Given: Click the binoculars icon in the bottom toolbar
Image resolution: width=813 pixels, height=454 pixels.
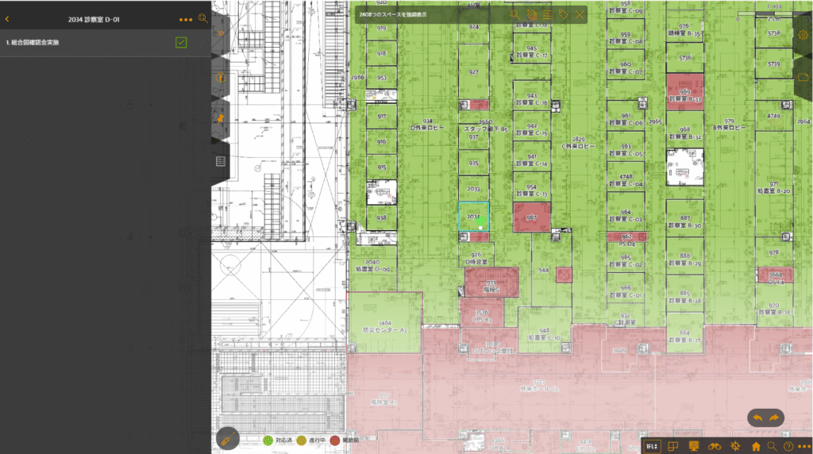Looking at the screenshot, I should coord(715,446).
